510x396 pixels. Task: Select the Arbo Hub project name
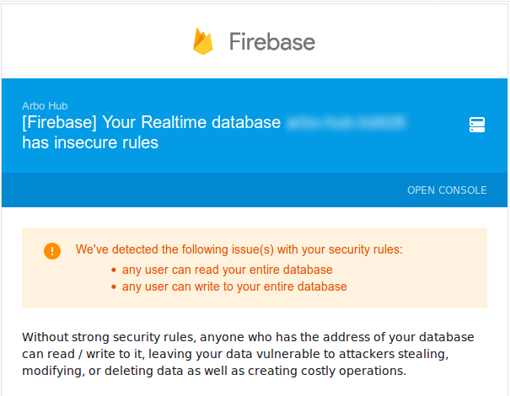(x=45, y=105)
